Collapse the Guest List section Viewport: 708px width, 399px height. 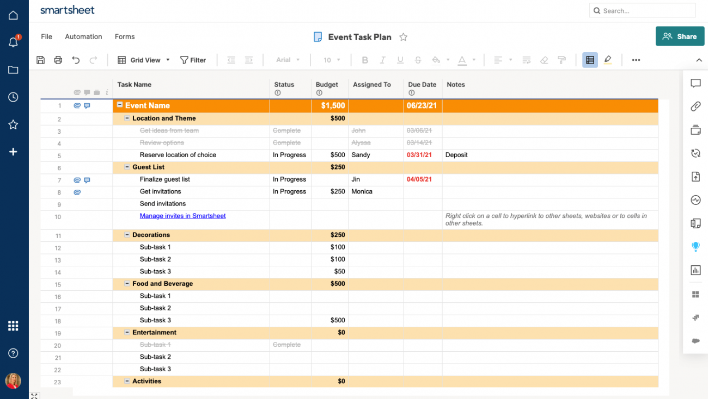126,167
